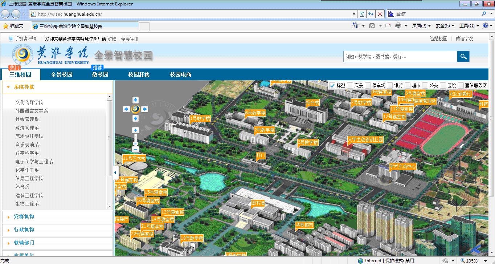Check the 银行 checkbox
Screen dimensions: 495x264
390,85
